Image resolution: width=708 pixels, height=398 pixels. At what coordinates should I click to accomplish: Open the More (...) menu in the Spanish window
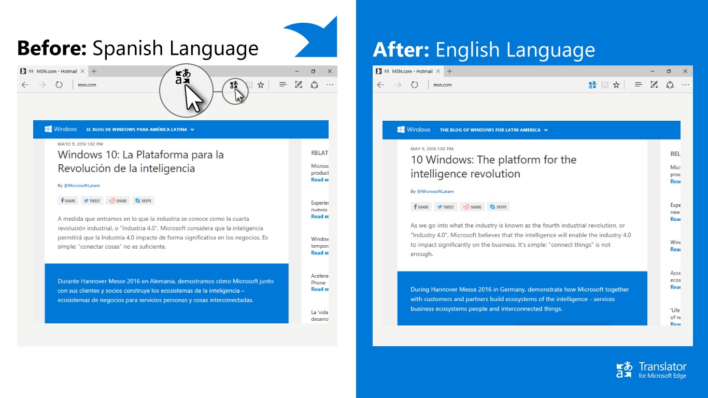[330, 85]
